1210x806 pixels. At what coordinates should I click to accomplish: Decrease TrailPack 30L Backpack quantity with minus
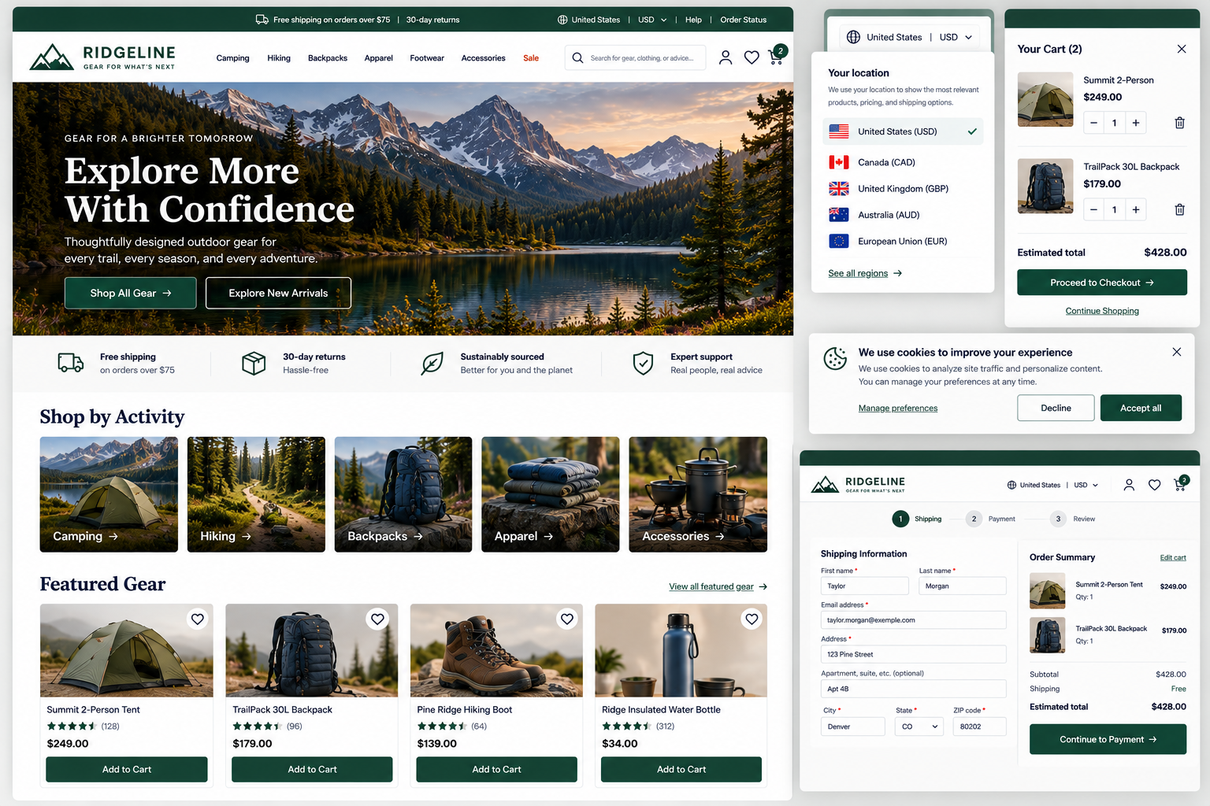pyautogui.click(x=1093, y=209)
